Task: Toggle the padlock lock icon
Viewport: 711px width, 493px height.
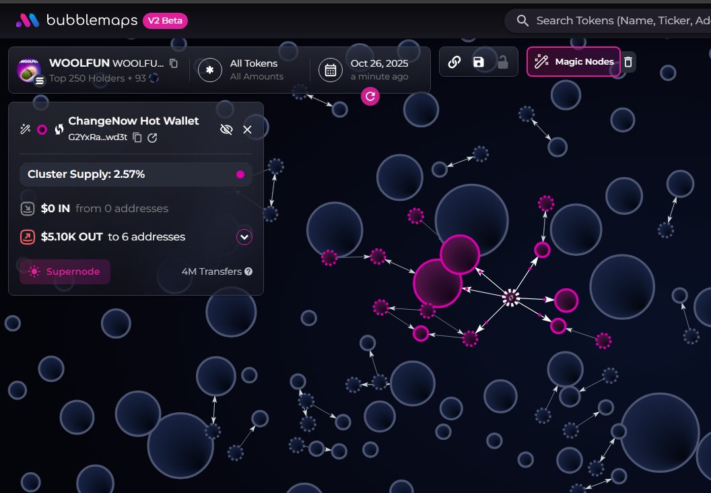Action: pos(502,62)
